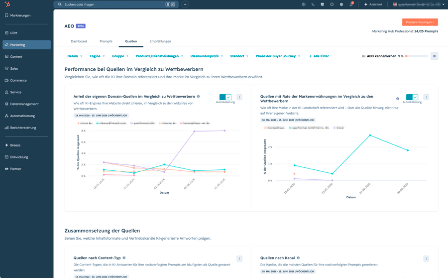Click the BETA badge next to AEO
This screenshot has height=278, width=448.
pyautogui.click(x=81, y=26)
